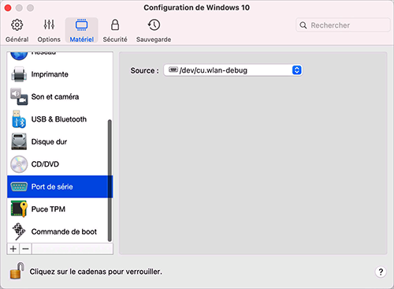Switch to the Sécurité tab label
394x289 pixels.
(115, 39)
